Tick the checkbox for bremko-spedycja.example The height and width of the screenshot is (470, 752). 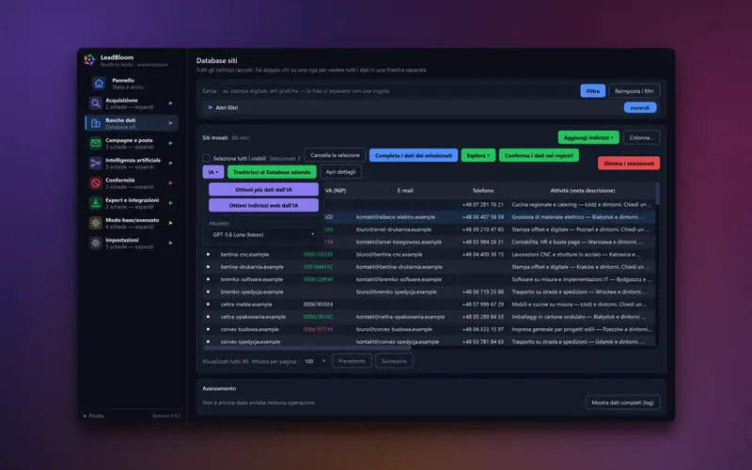click(208, 291)
